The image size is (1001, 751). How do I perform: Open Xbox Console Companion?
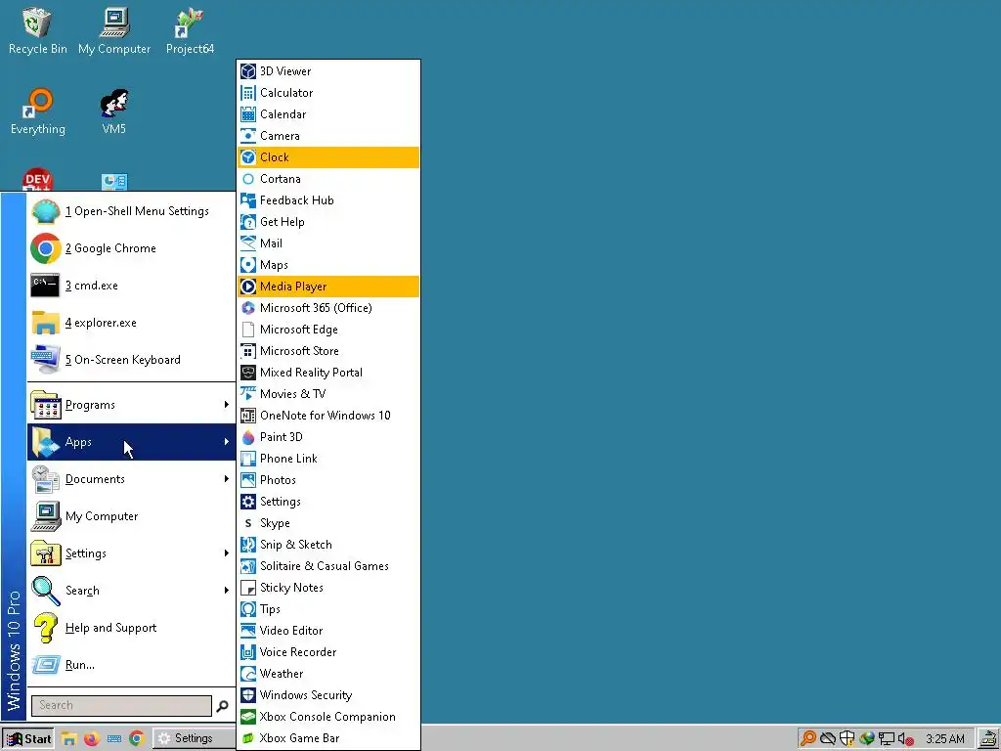pyautogui.click(x=328, y=717)
